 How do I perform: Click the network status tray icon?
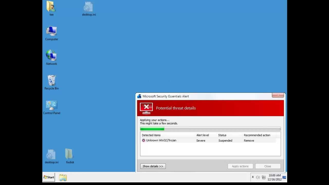pyautogui.click(x=263, y=177)
